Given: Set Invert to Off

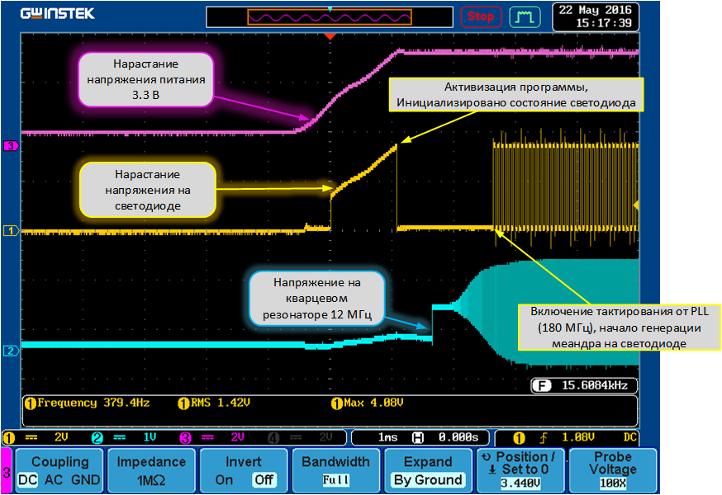Looking at the screenshot, I should pyautogui.click(x=264, y=480).
